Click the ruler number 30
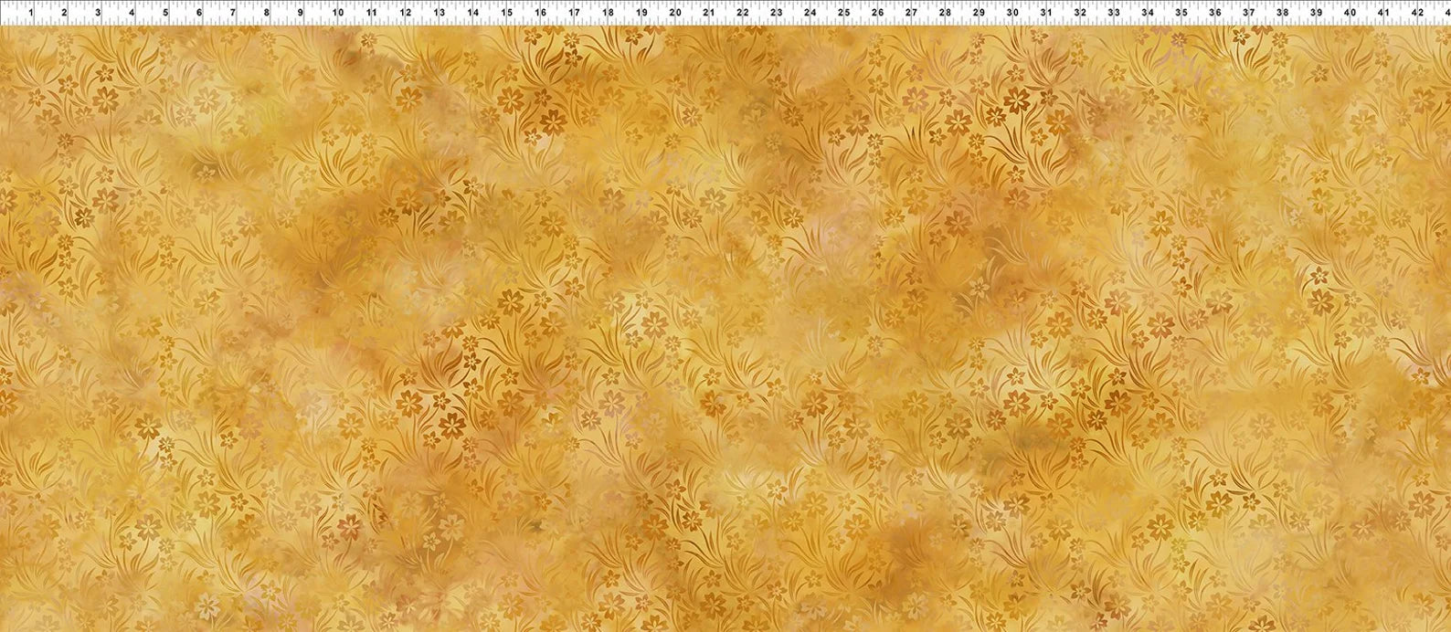Viewport: 1451px width, 632px height. click(1012, 13)
